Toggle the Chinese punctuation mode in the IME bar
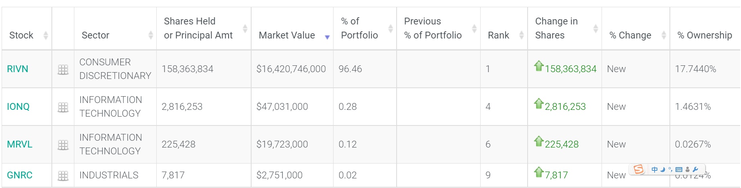This screenshot has height=188, width=741. tap(670, 170)
